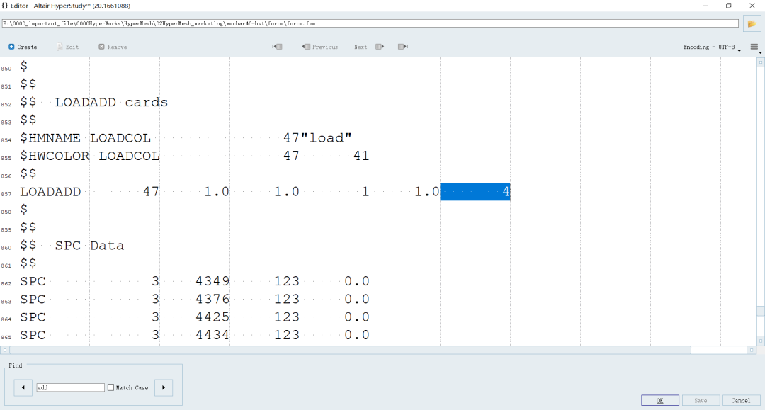Image resolution: width=765 pixels, height=410 pixels.
Task: Click the find next arrow button
Action: click(164, 387)
